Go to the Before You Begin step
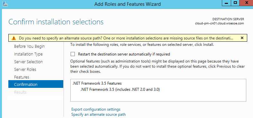The width and height of the screenshot is (253, 118). pos(29,46)
